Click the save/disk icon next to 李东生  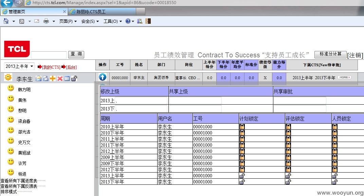coord(46,78)
